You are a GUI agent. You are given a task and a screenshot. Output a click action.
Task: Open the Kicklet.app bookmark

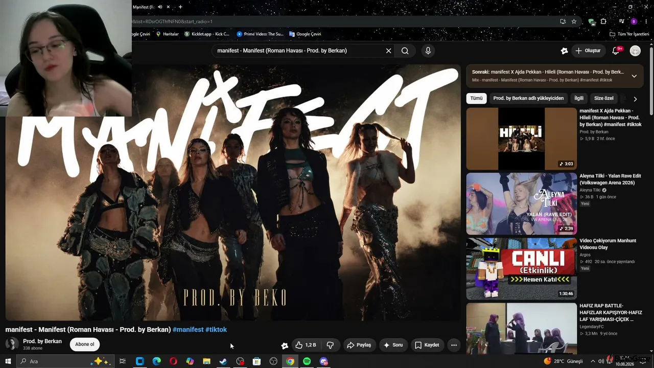(207, 34)
